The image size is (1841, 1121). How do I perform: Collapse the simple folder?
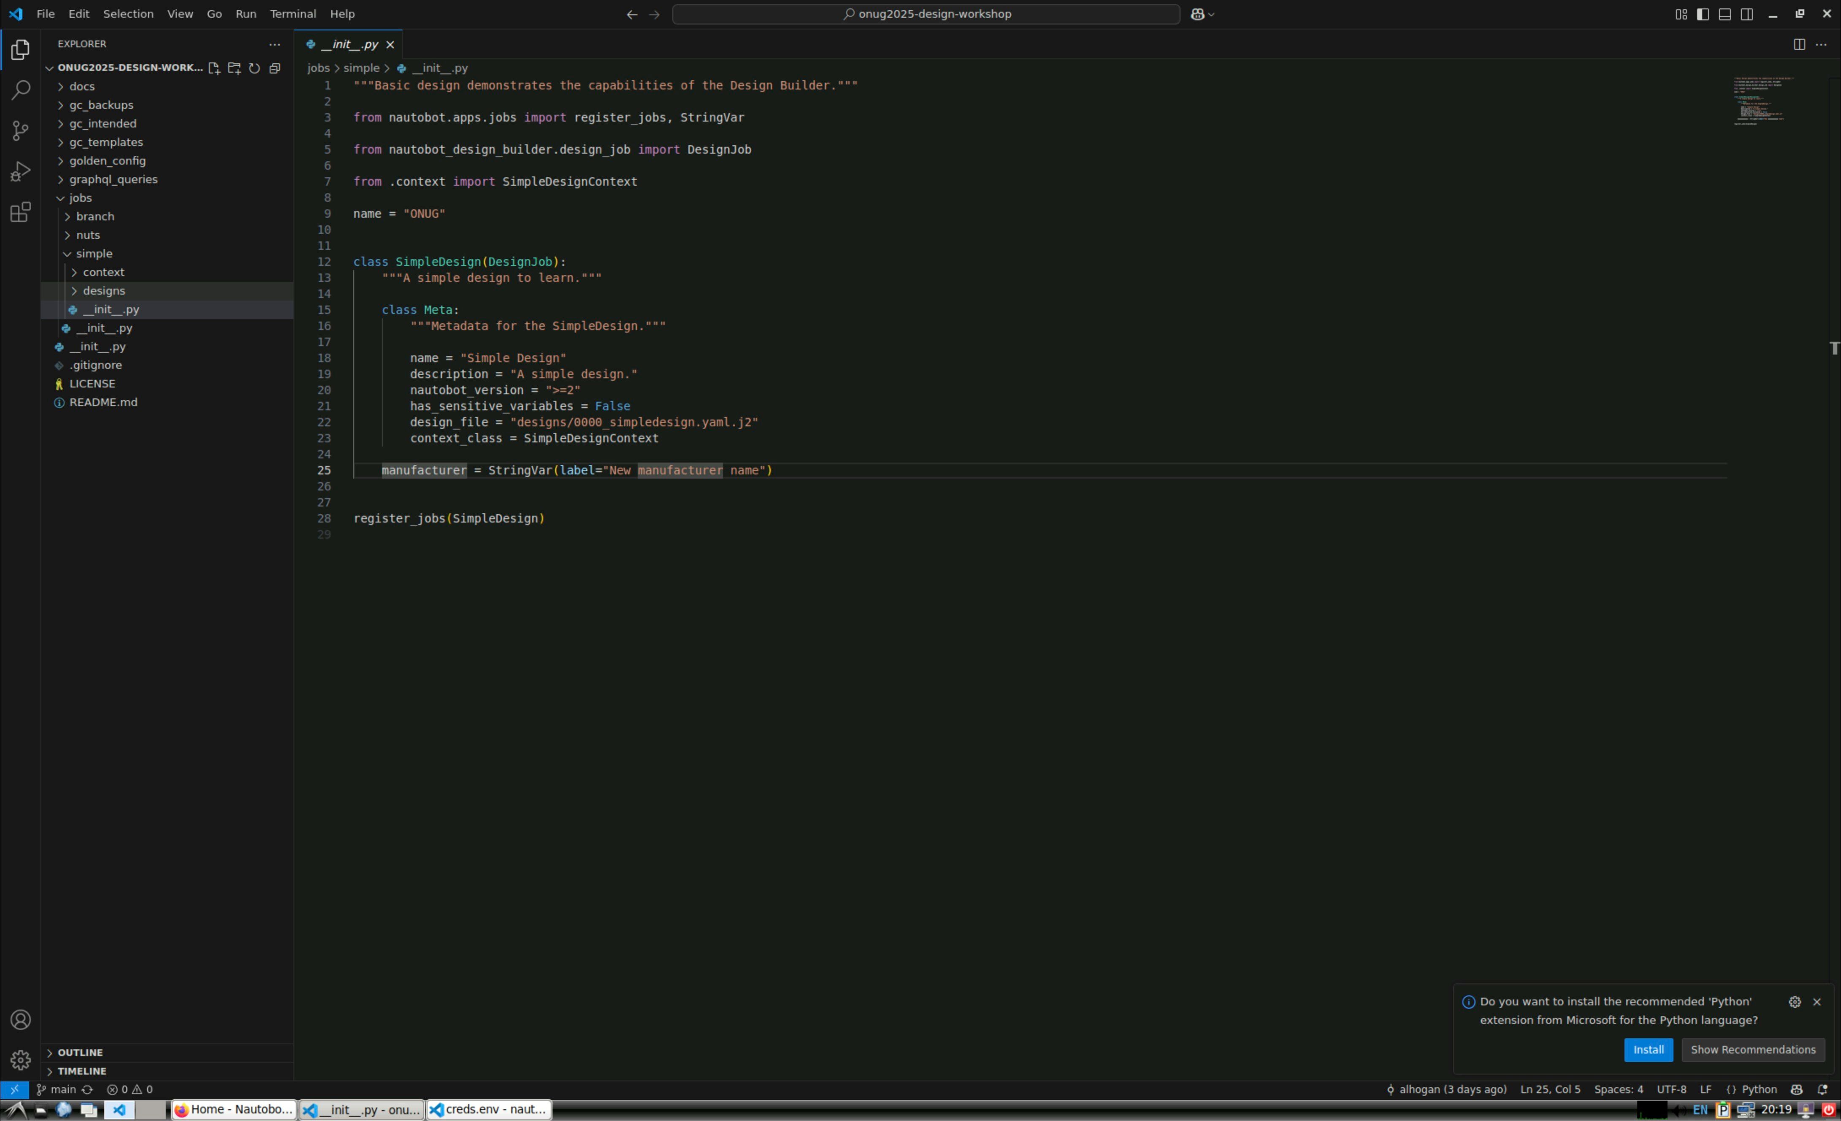coord(93,253)
